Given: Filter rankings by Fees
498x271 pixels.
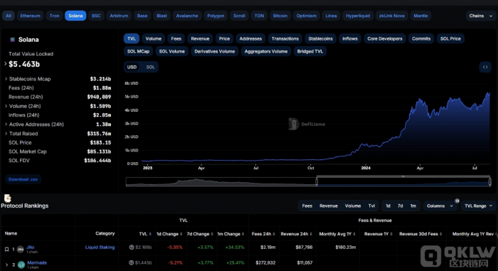Looking at the screenshot, I should 307,206.
